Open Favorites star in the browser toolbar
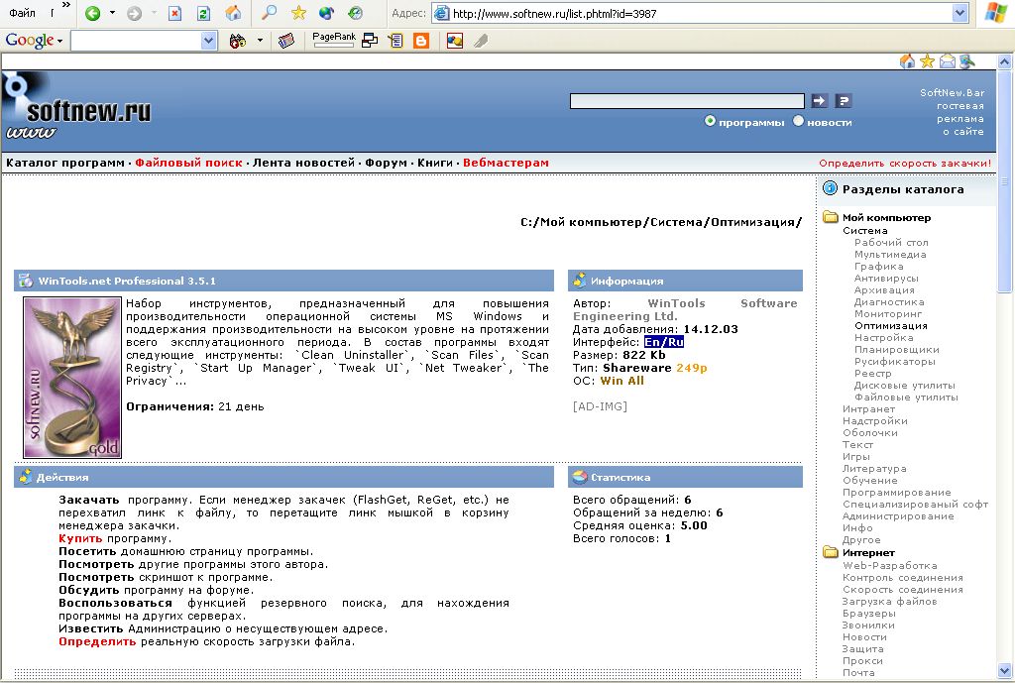The width and height of the screenshot is (1015, 683). point(298,13)
